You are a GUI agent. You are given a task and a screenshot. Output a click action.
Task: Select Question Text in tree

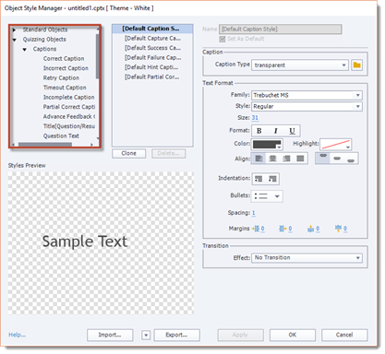[61, 136]
